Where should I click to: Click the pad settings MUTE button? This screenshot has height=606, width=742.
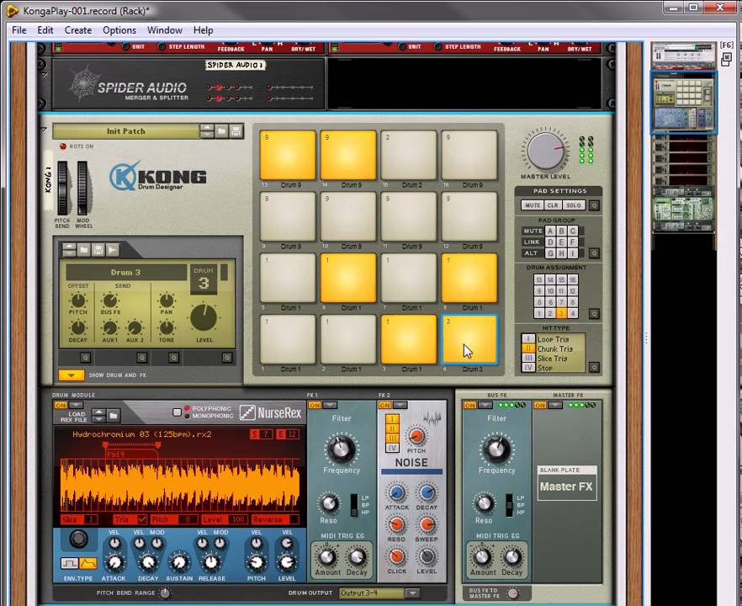pyautogui.click(x=533, y=205)
